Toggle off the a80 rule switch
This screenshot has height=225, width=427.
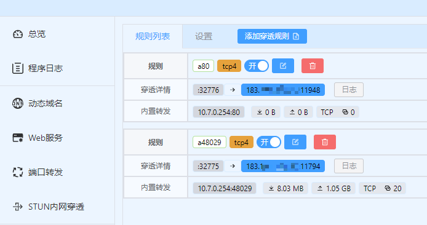click(256, 66)
